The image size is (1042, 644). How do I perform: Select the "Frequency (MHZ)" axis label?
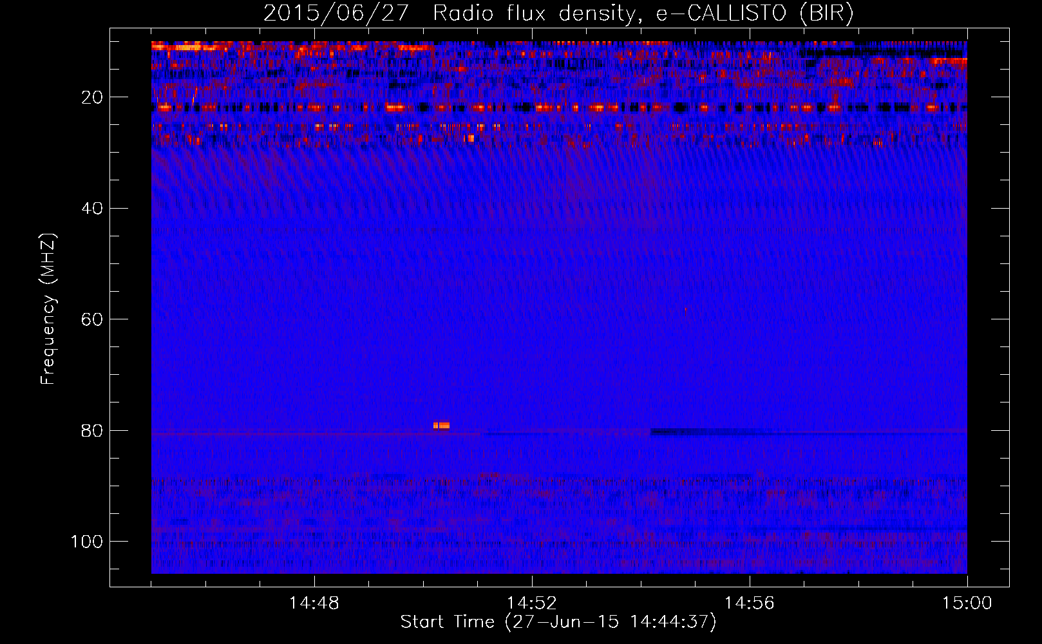(x=48, y=308)
